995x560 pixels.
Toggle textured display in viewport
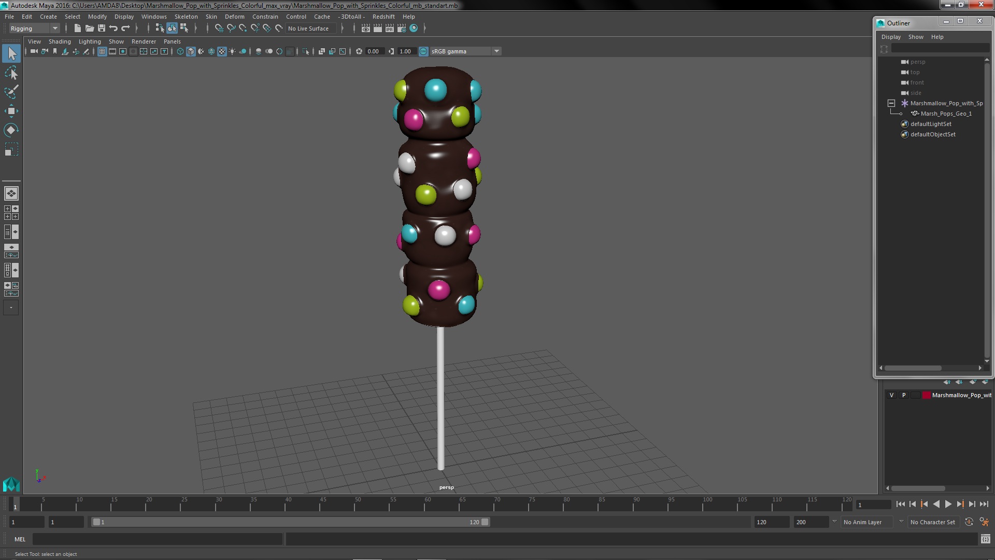pyautogui.click(x=222, y=51)
